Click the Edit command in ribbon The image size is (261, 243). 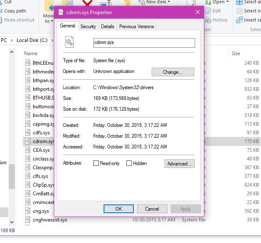(217, 11)
